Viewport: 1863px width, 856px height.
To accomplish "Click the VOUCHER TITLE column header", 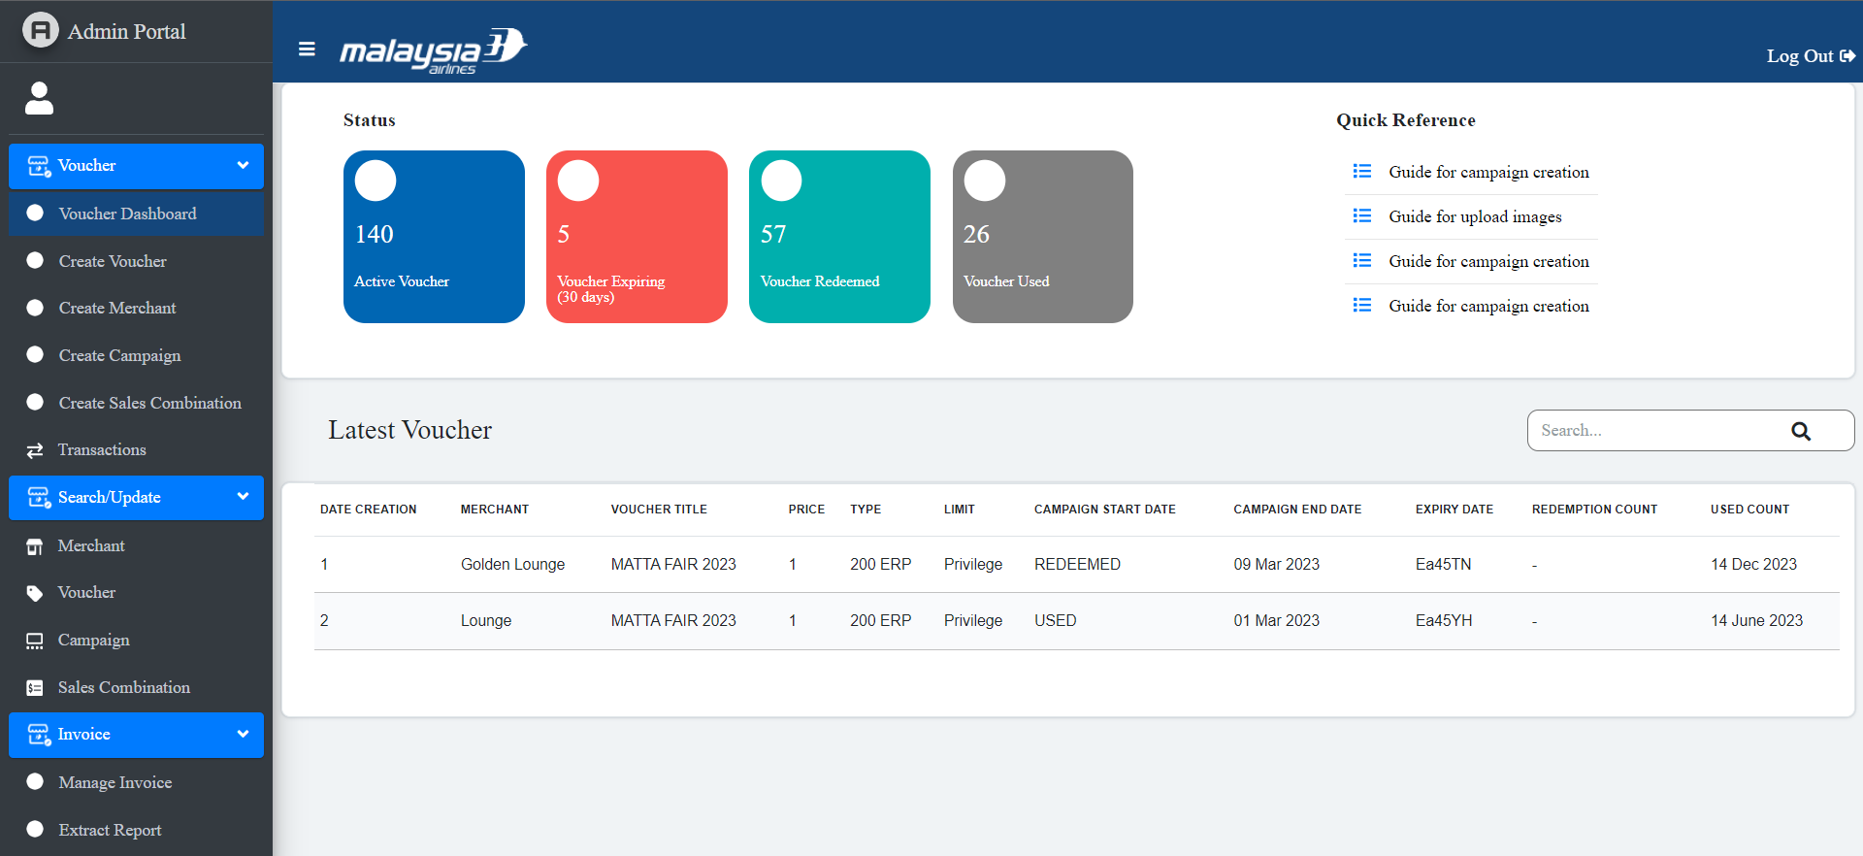I will pos(659,510).
